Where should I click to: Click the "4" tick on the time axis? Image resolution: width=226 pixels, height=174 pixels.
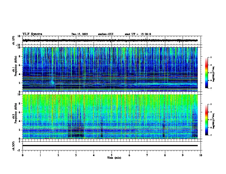click(94, 155)
